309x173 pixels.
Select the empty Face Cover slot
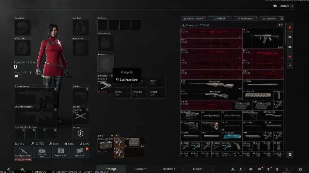(x=23, y=48)
